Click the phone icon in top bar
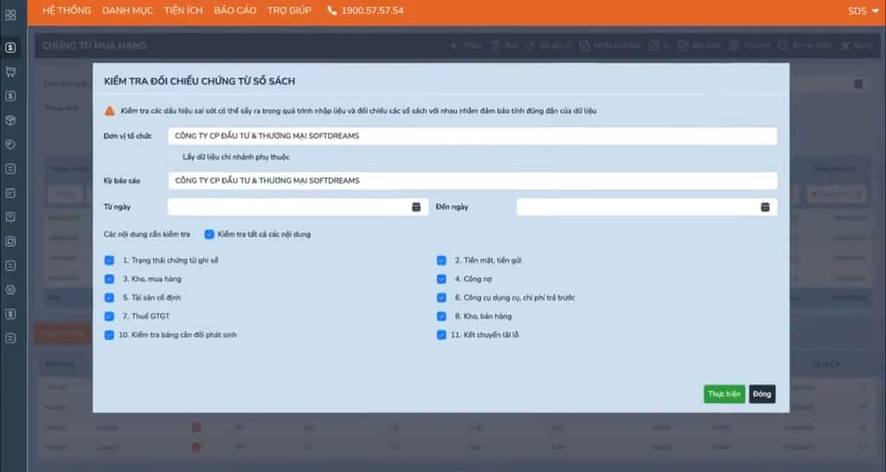The image size is (886, 472). pyautogui.click(x=332, y=10)
